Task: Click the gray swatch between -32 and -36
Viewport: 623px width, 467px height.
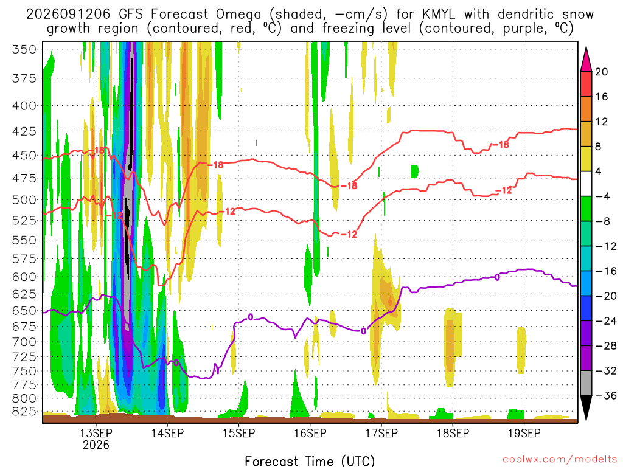Action: coord(586,383)
